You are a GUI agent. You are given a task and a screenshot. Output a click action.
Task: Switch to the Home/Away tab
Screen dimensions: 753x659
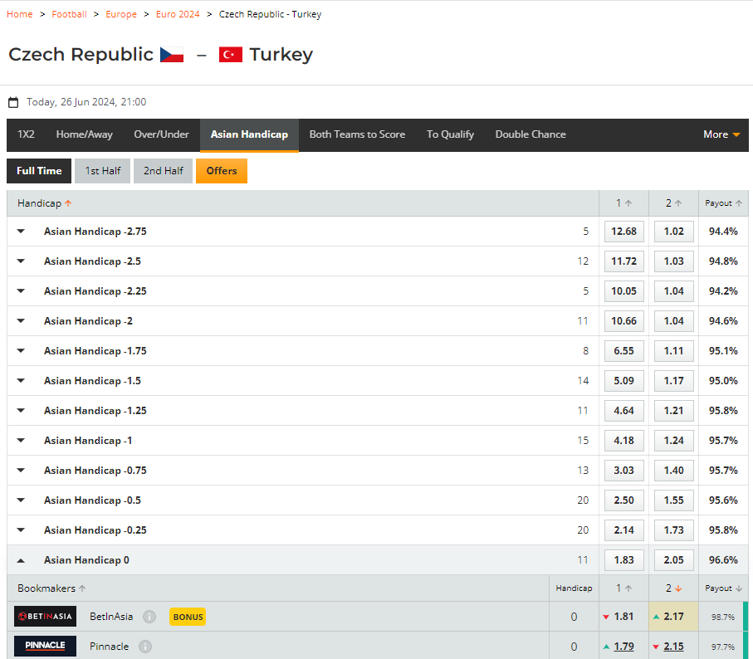click(84, 135)
